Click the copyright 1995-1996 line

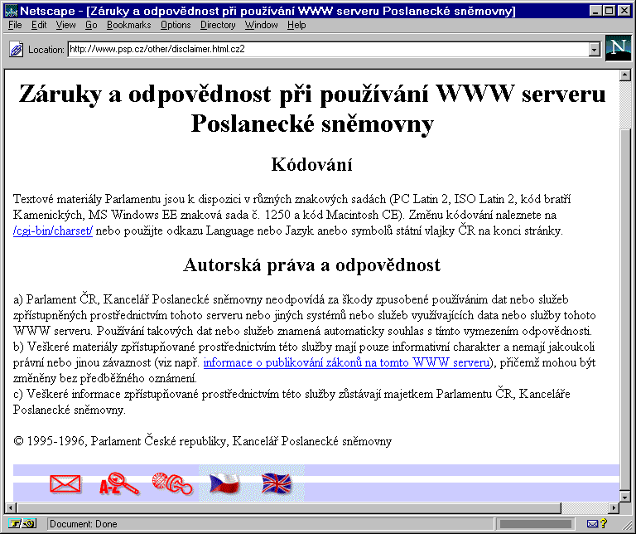[x=202, y=441]
